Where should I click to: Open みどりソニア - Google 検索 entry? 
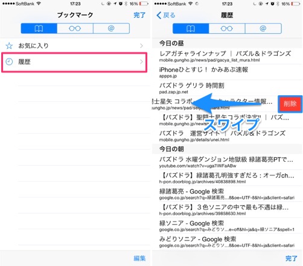228,241
